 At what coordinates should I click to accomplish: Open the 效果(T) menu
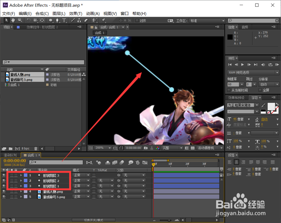(76, 13)
